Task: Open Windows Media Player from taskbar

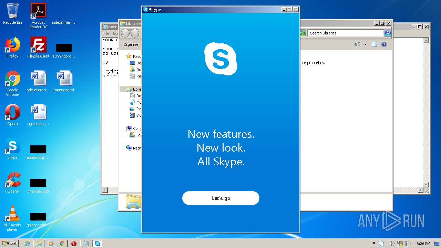Action: tap(51, 244)
